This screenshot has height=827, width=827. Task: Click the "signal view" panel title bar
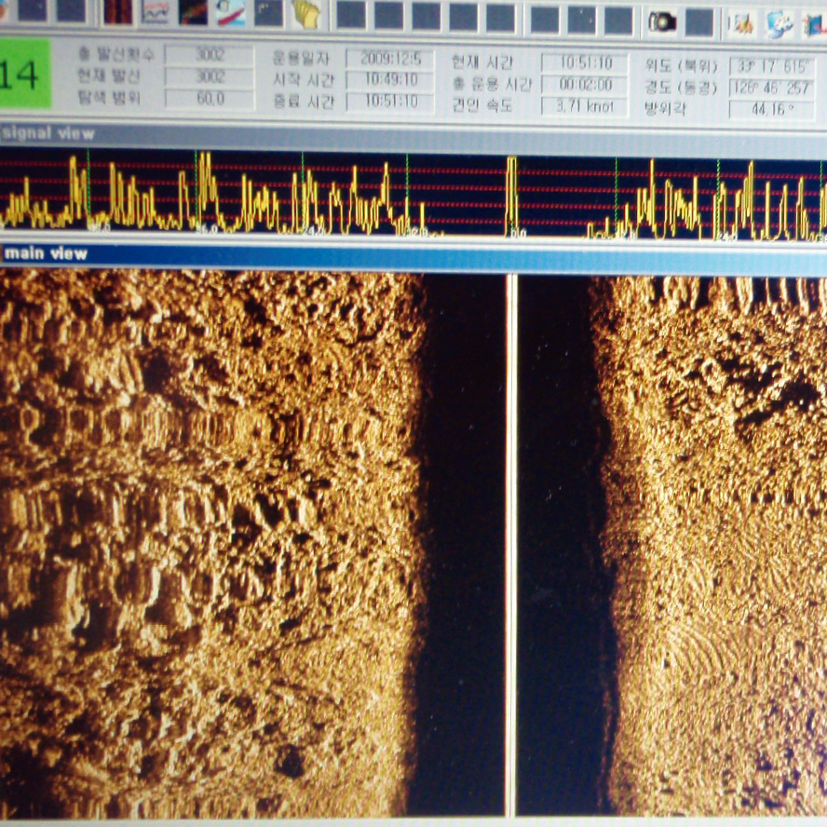[413, 137]
